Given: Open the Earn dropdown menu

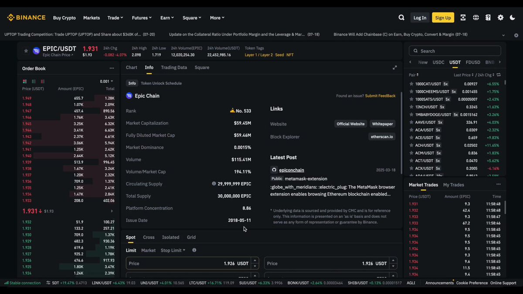Looking at the screenshot, I should [x=167, y=18].
